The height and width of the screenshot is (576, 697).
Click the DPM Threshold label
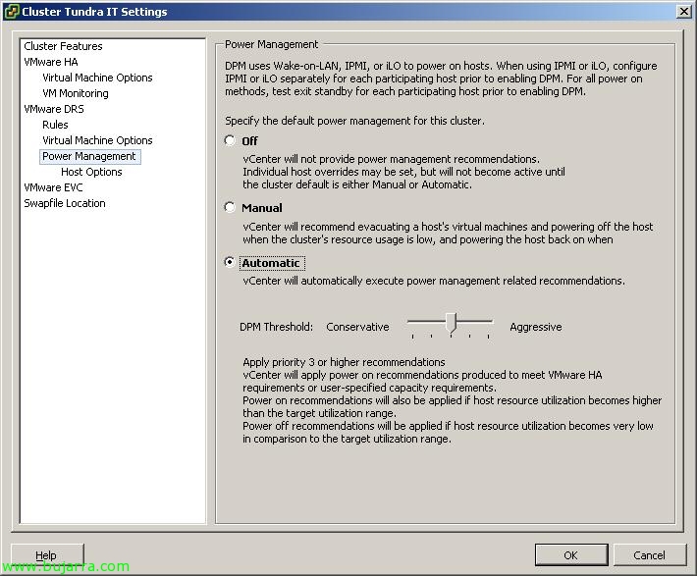(276, 327)
